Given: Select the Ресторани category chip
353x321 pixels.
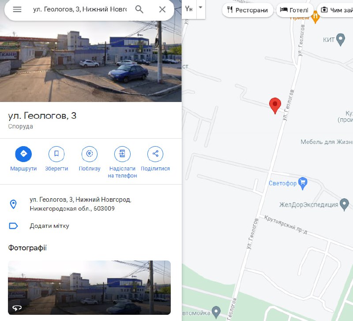Looking at the screenshot, I should point(248,10).
